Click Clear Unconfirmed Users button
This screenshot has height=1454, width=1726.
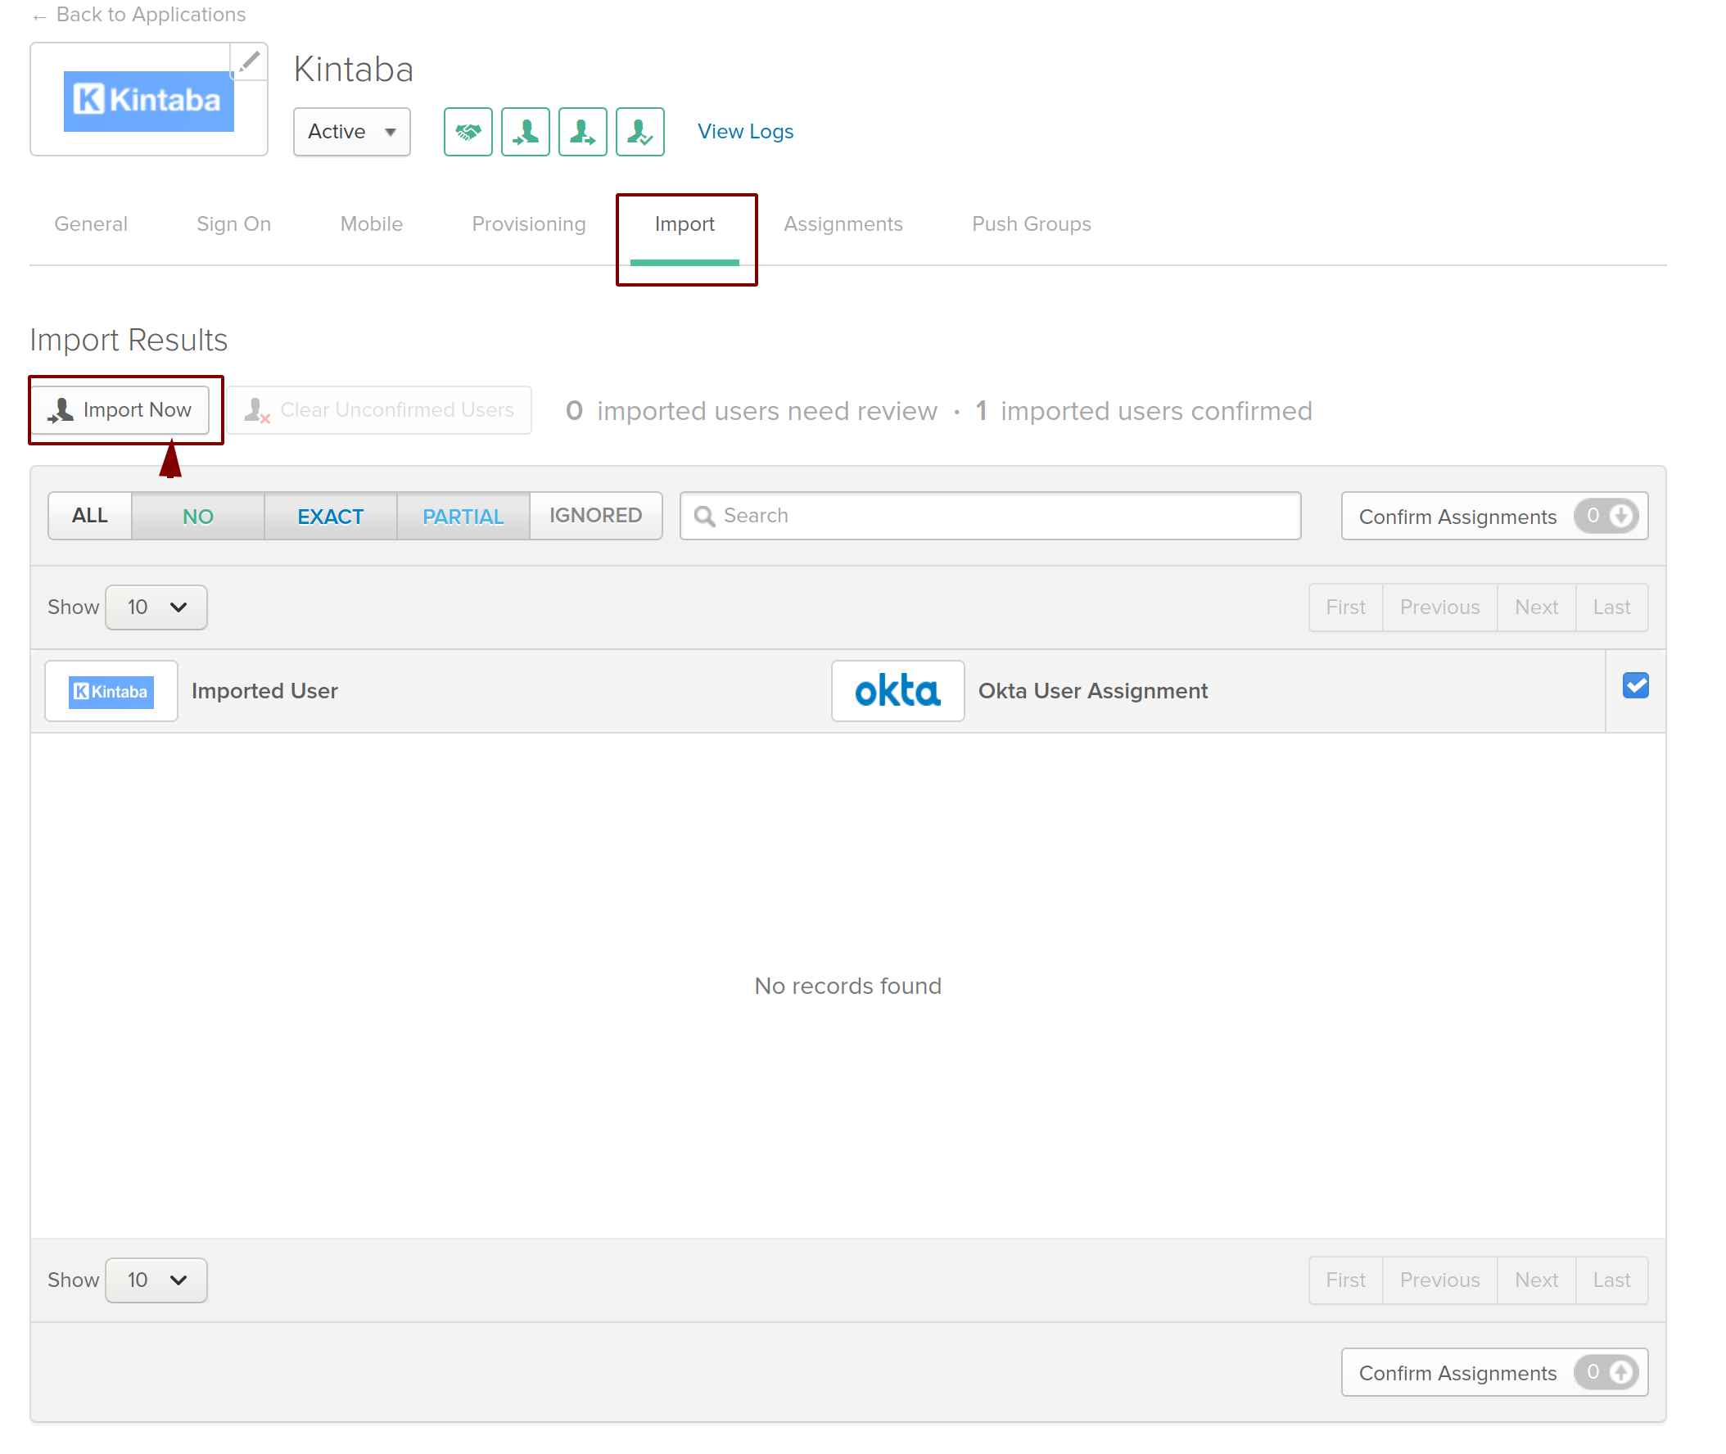tap(379, 409)
